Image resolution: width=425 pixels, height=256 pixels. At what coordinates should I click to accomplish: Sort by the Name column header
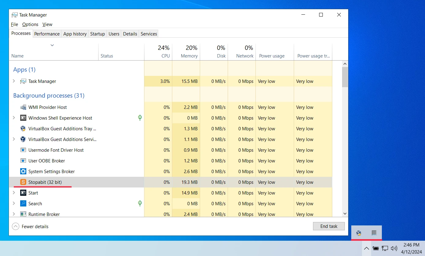[x=54, y=52]
